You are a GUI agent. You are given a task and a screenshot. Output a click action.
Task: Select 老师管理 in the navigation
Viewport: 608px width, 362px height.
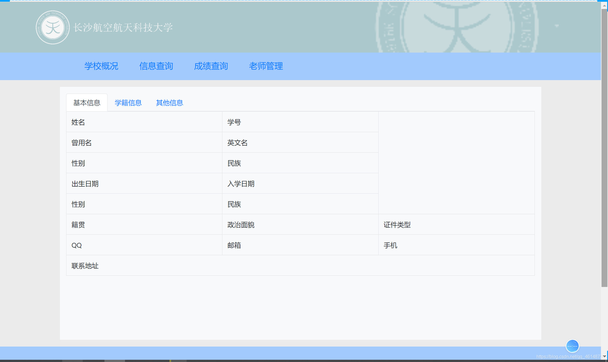coord(266,66)
